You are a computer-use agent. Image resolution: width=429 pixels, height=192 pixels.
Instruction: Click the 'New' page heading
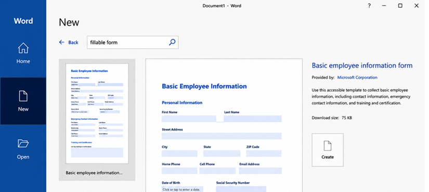(x=69, y=22)
